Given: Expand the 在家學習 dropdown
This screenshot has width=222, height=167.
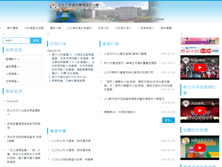Looking at the screenshot, I should tap(22, 81).
